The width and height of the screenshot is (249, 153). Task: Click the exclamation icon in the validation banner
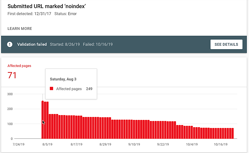point(10,44)
